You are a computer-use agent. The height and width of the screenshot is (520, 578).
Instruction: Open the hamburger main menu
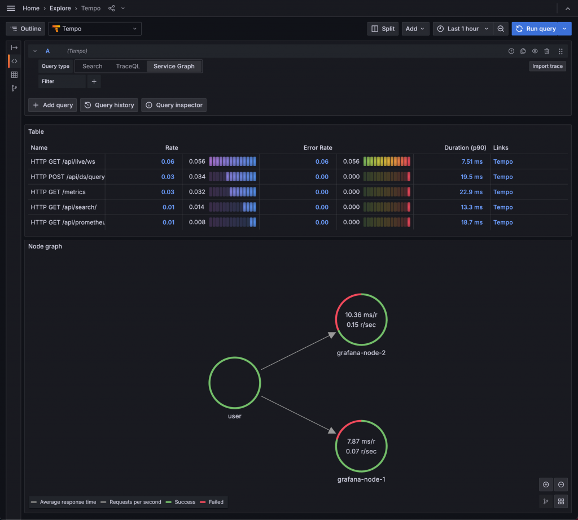tap(11, 8)
